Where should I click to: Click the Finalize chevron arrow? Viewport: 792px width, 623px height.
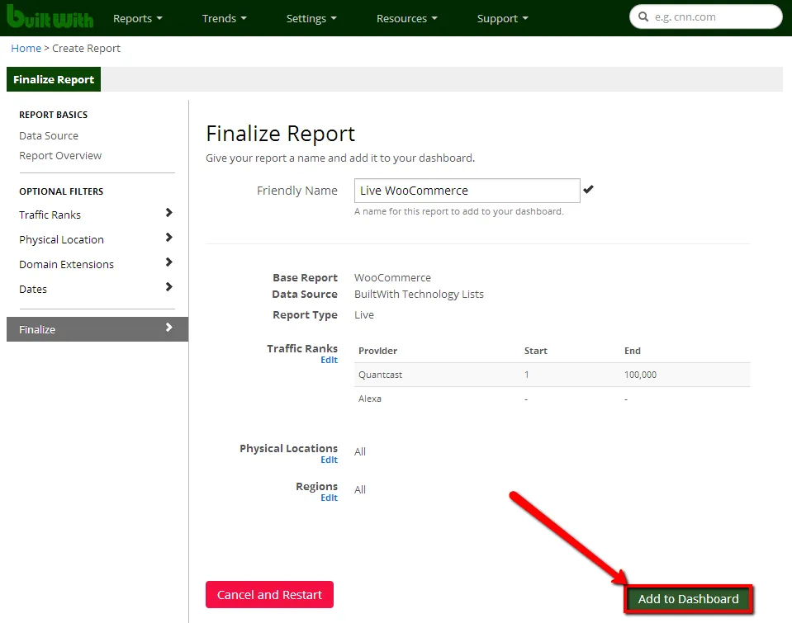click(x=168, y=328)
